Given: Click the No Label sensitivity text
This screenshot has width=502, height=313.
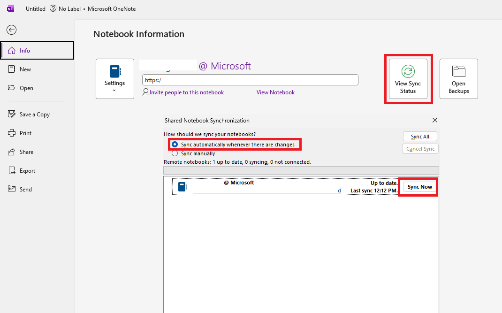Looking at the screenshot, I should tap(69, 8).
